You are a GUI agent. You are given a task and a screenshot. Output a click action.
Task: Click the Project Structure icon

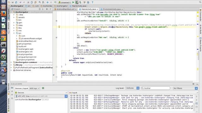88,2
